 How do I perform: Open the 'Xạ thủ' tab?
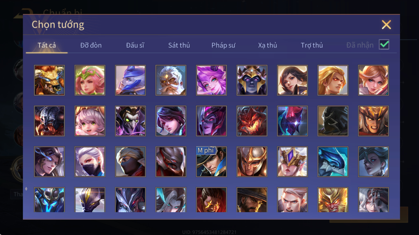coord(268,45)
